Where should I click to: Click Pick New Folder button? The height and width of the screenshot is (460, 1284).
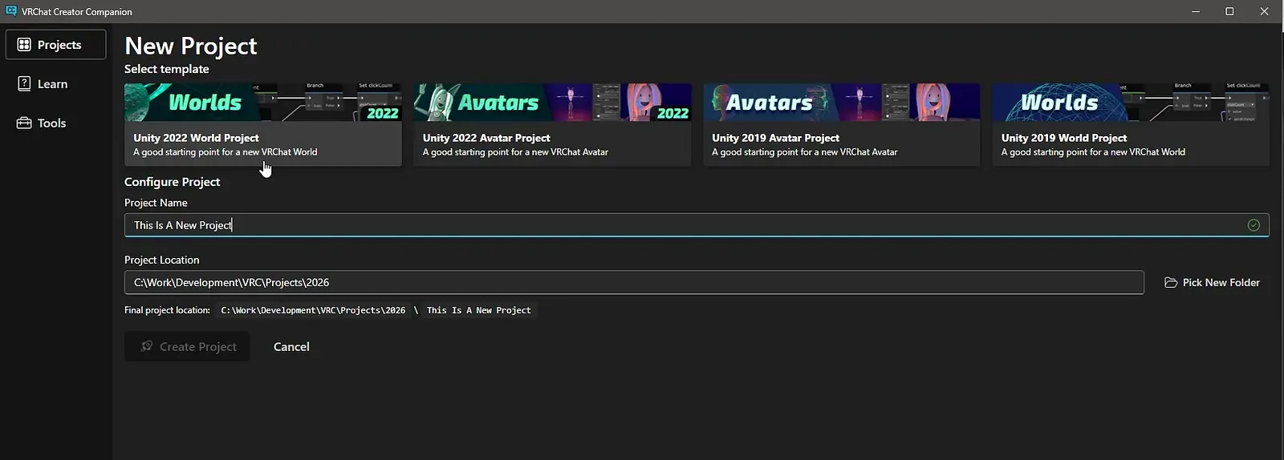[1212, 283]
